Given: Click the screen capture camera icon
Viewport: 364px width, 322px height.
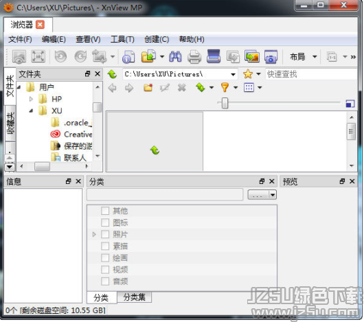Looking at the screenshot, I should [271, 56].
